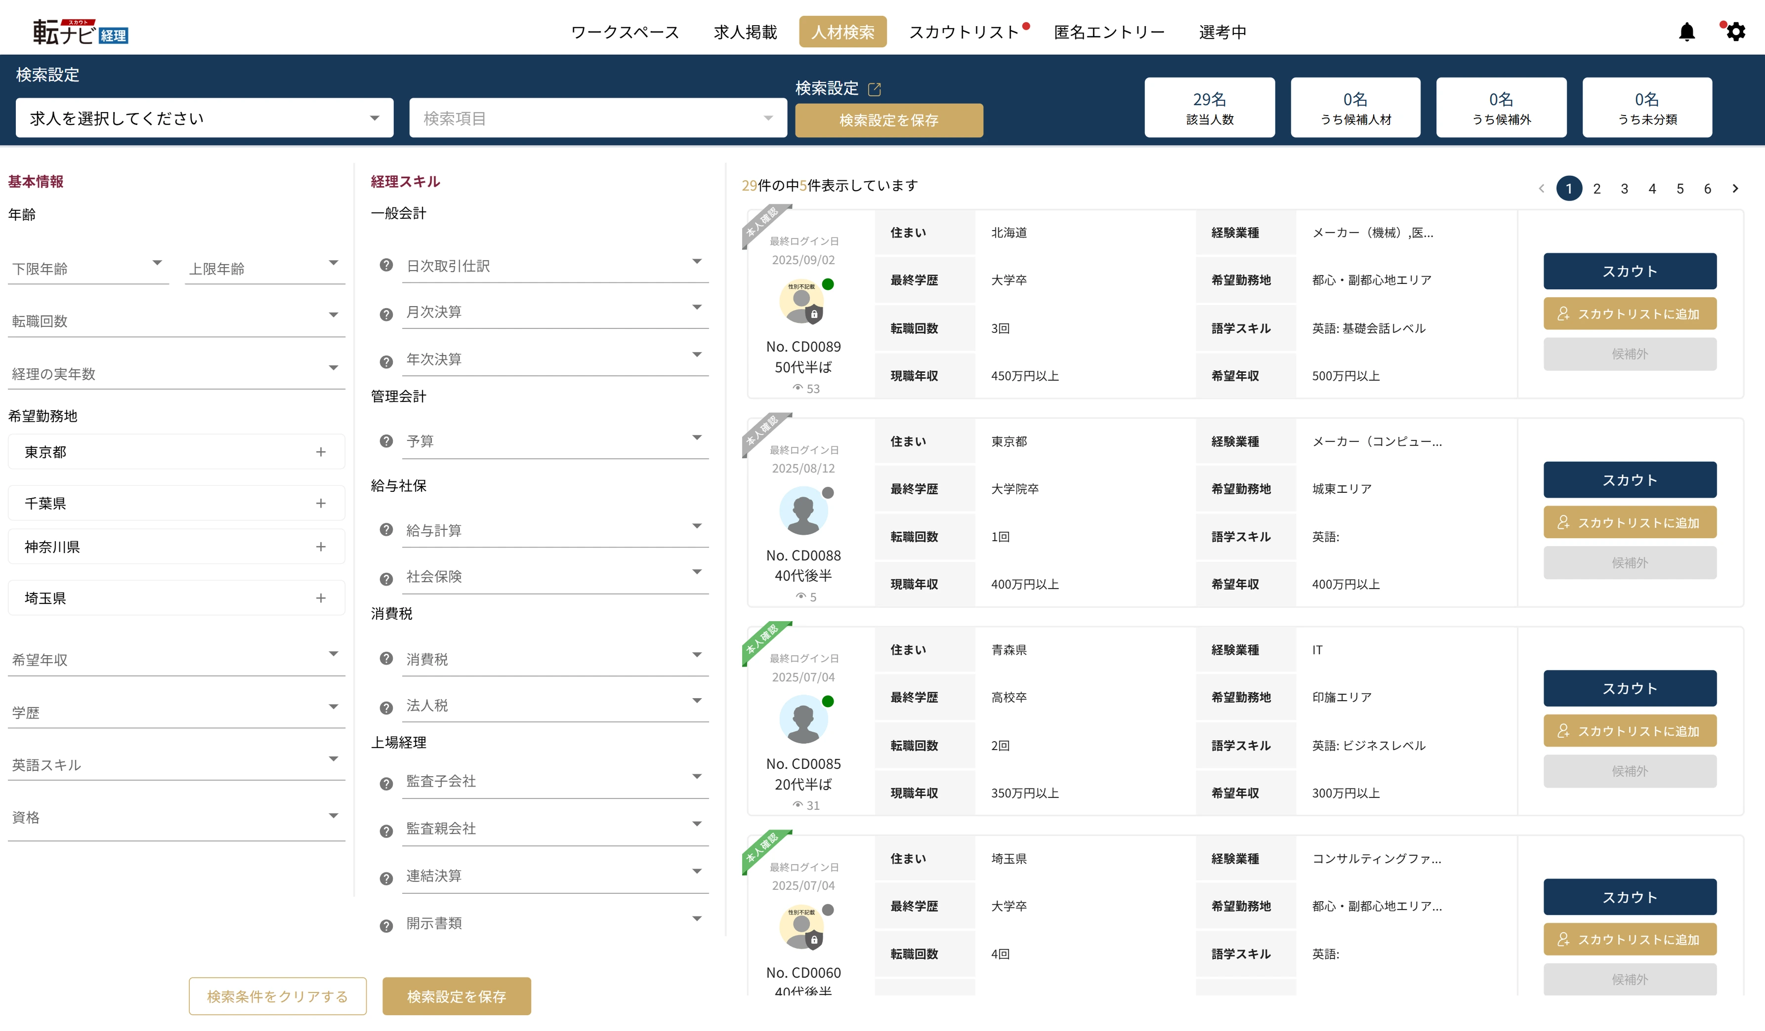The image size is (1765, 1031).
Task: Click help icon next to 連結決算
Action: coord(386,878)
